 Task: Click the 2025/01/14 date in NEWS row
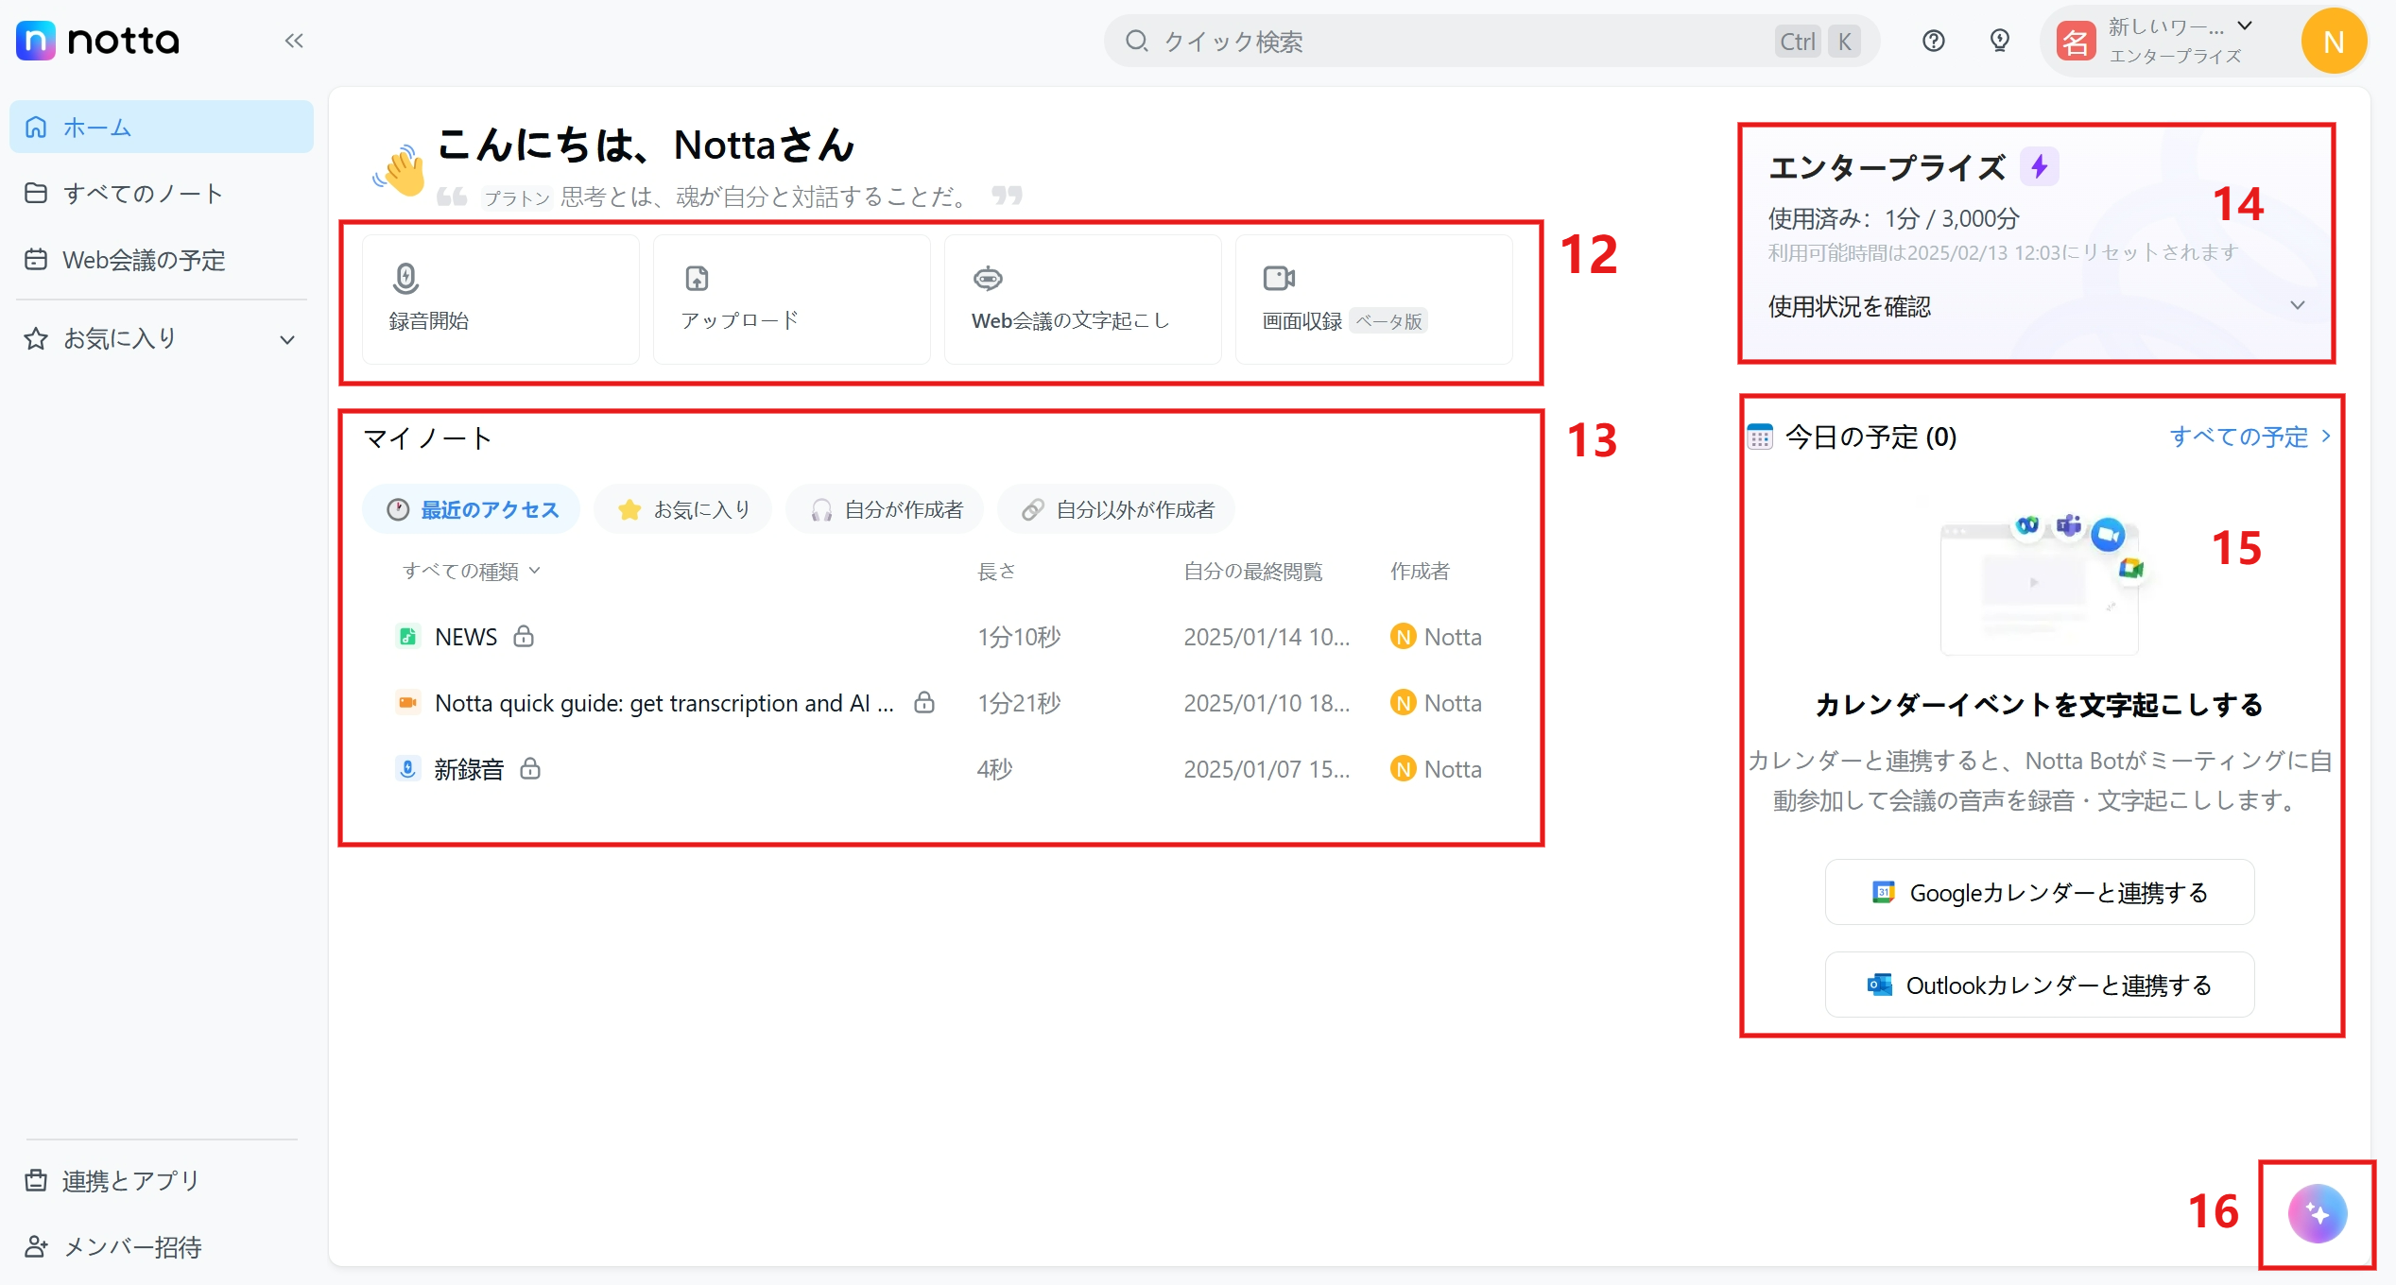tap(1267, 637)
